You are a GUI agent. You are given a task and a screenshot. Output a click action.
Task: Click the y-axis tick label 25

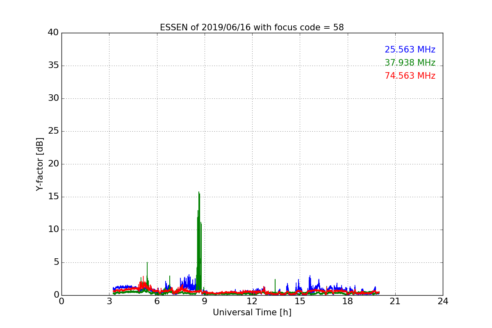(x=53, y=131)
